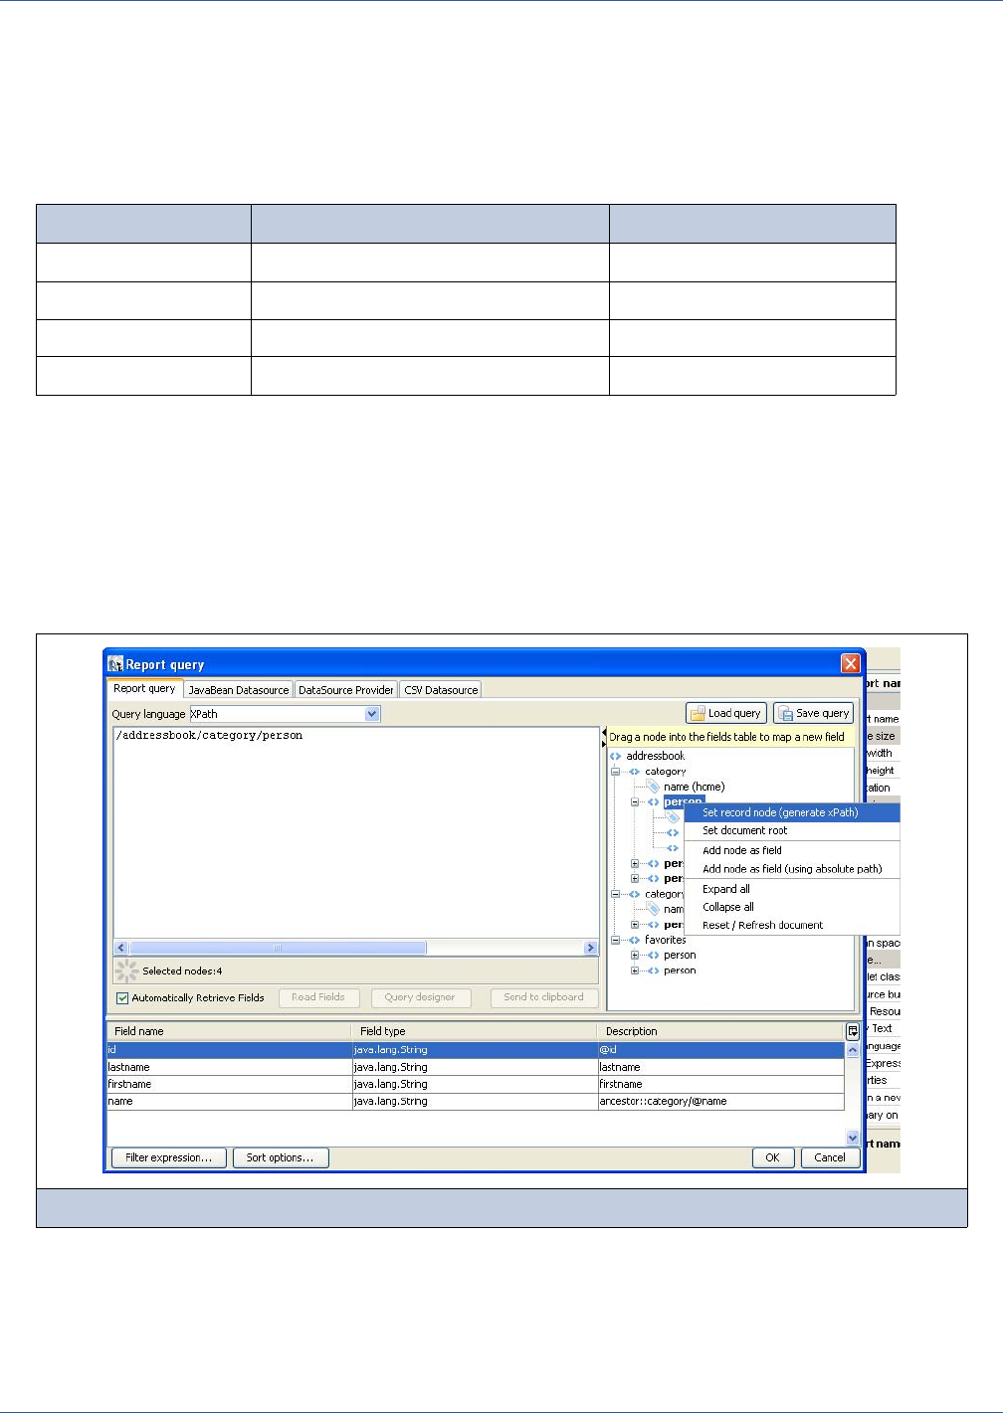Choose Set record node (generate xPath)
This screenshot has width=1003, height=1414.
point(791,812)
